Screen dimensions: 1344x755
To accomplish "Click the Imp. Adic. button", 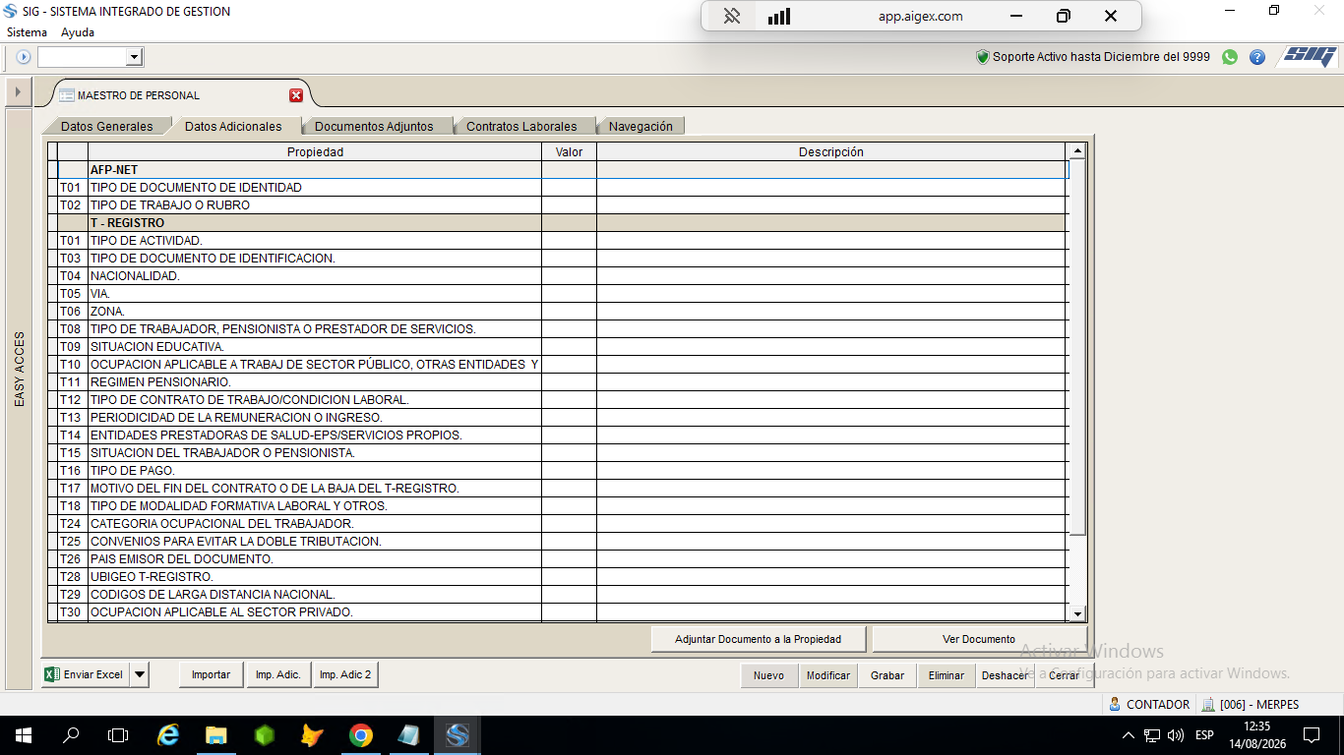I will click(277, 674).
